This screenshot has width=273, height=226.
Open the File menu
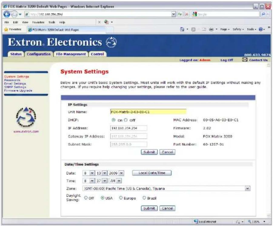point(7,22)
